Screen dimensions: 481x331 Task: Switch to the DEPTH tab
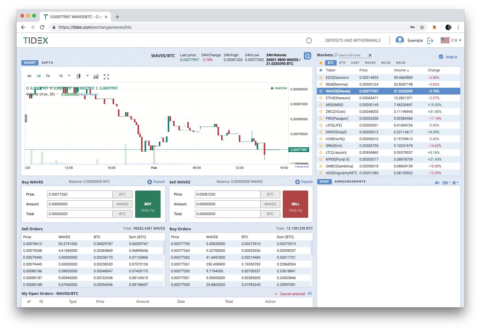coord(47,63)
